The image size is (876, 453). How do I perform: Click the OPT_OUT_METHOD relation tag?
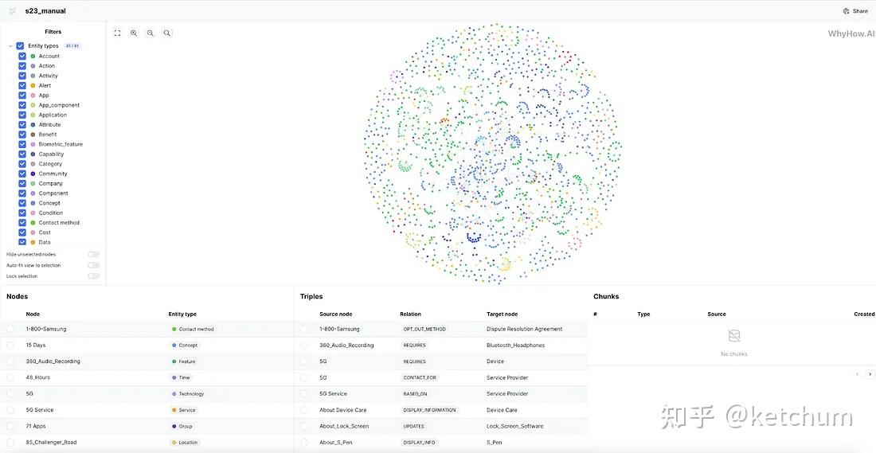(x=424, y=329)
